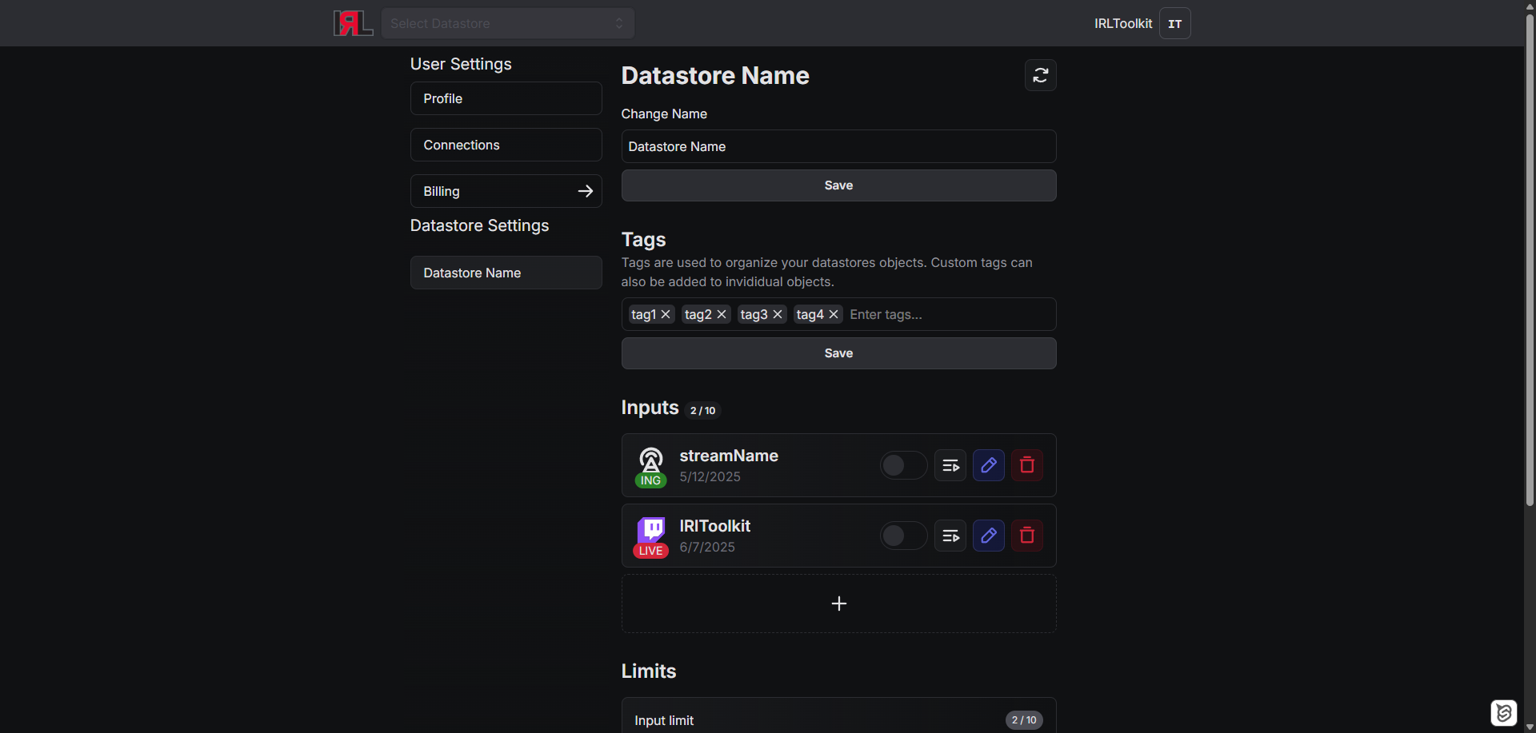Enable the streamName input toggle
This screenshot has height=733, width=1536.
point(903,465)
